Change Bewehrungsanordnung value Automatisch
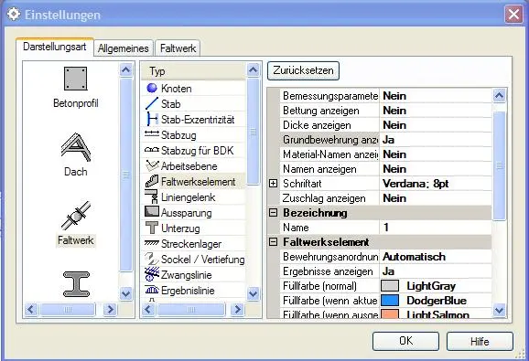529x361 pixels. (436, 257)
